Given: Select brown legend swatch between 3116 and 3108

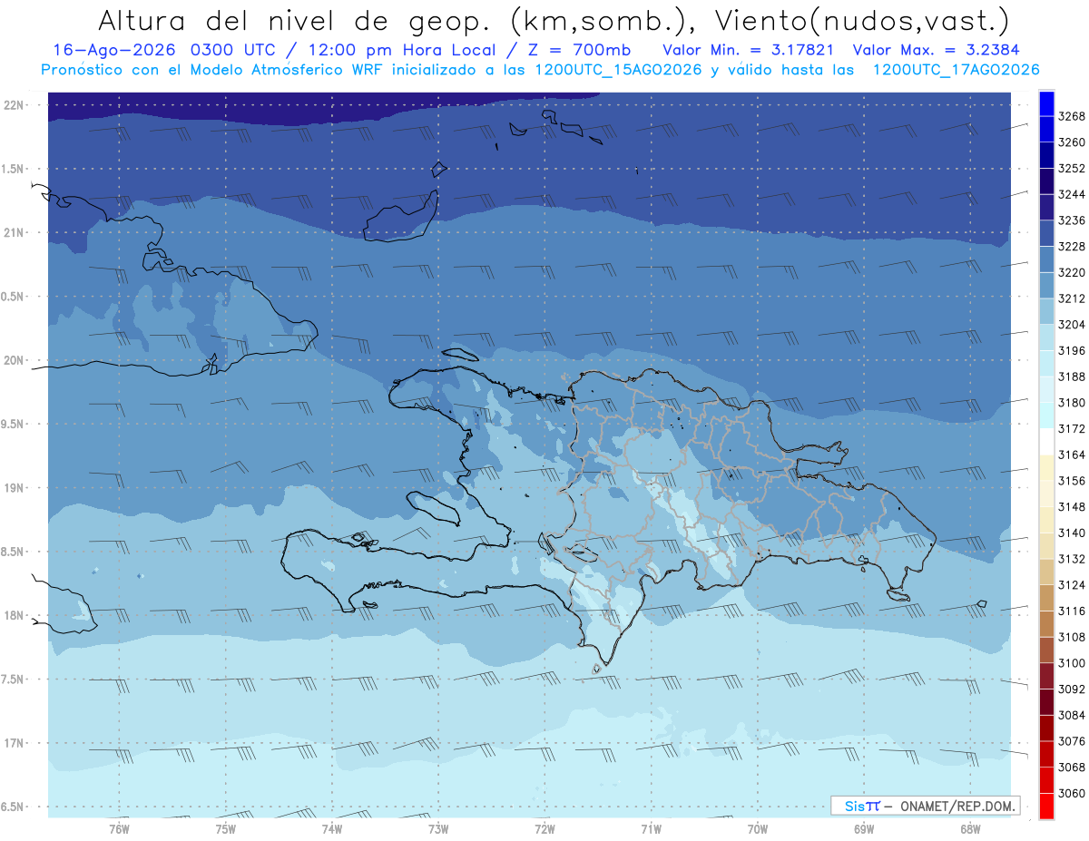Looking at the screenshot, I should click(1046, 624).
